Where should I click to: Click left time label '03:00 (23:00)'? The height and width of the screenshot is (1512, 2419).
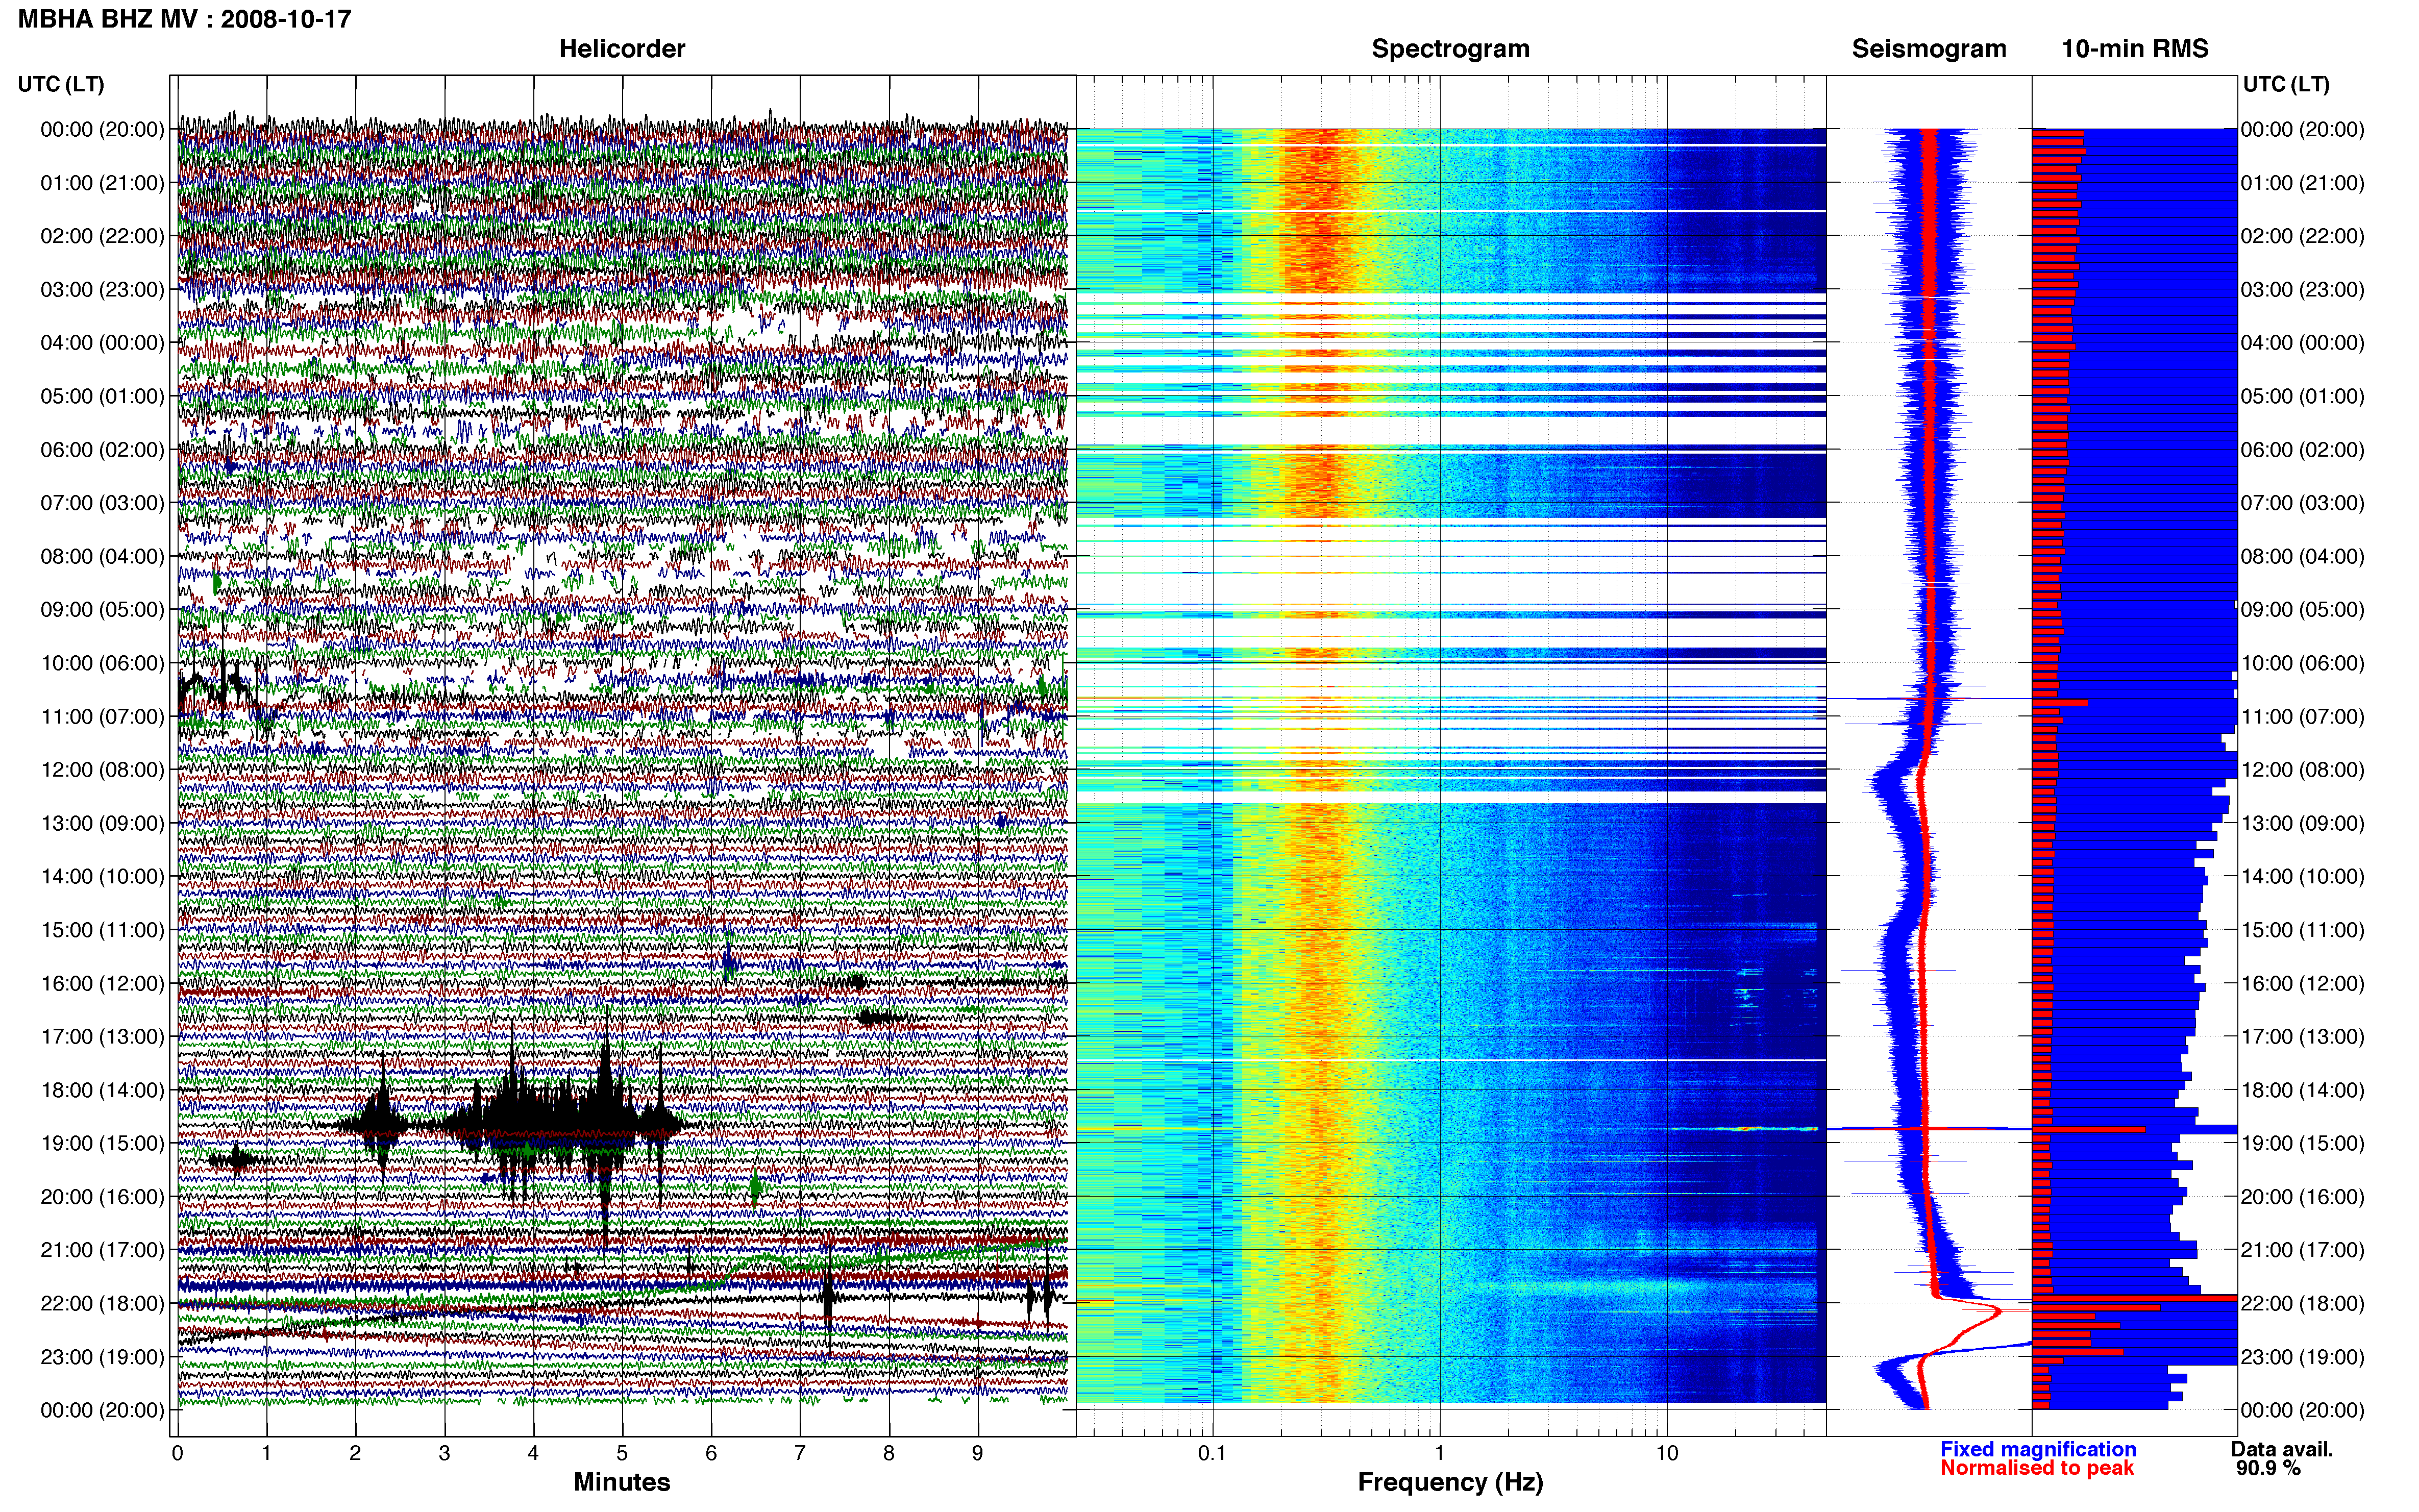(x=102, y=289)
